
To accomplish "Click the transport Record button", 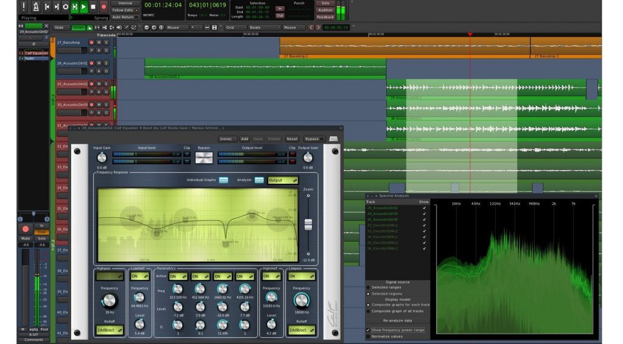I will pyautogui.click(x=103, y=7).
